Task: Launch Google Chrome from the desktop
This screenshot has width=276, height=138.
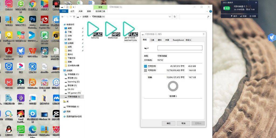Action: tap(33, 4)
